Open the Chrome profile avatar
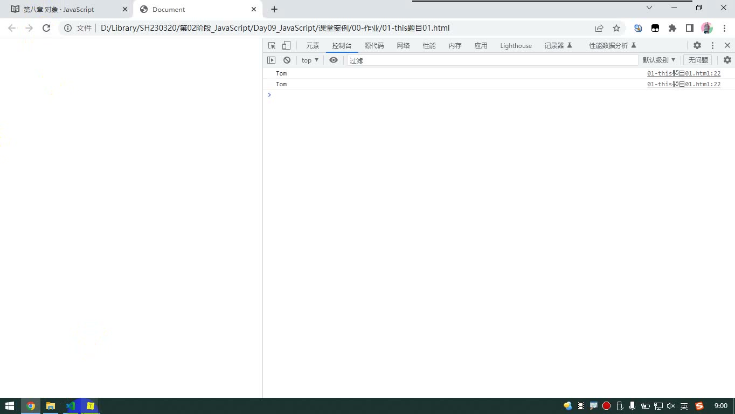This screenshot has height=414, width=735. (x=707, y=28)
